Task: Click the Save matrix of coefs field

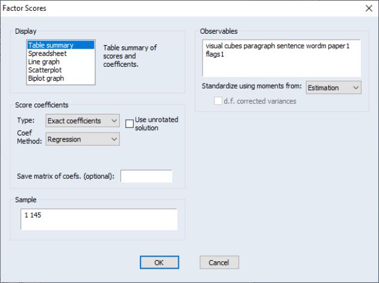Action: tap(146, 175)
